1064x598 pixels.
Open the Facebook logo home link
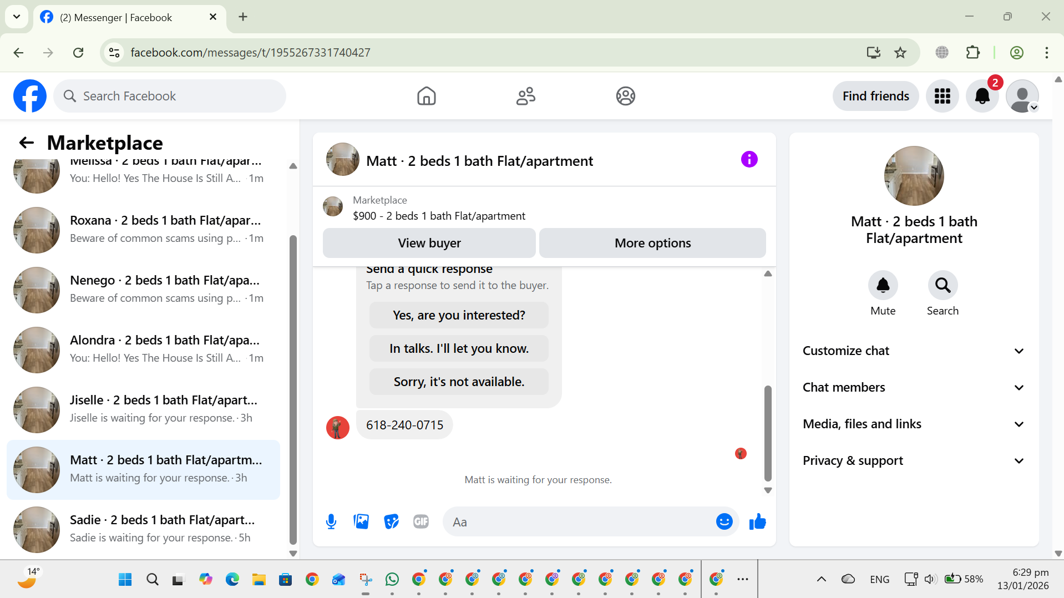point(30,96)
